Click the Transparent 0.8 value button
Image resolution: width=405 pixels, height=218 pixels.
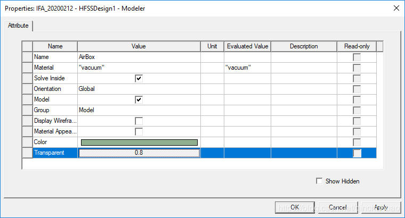tap(139, 153)
